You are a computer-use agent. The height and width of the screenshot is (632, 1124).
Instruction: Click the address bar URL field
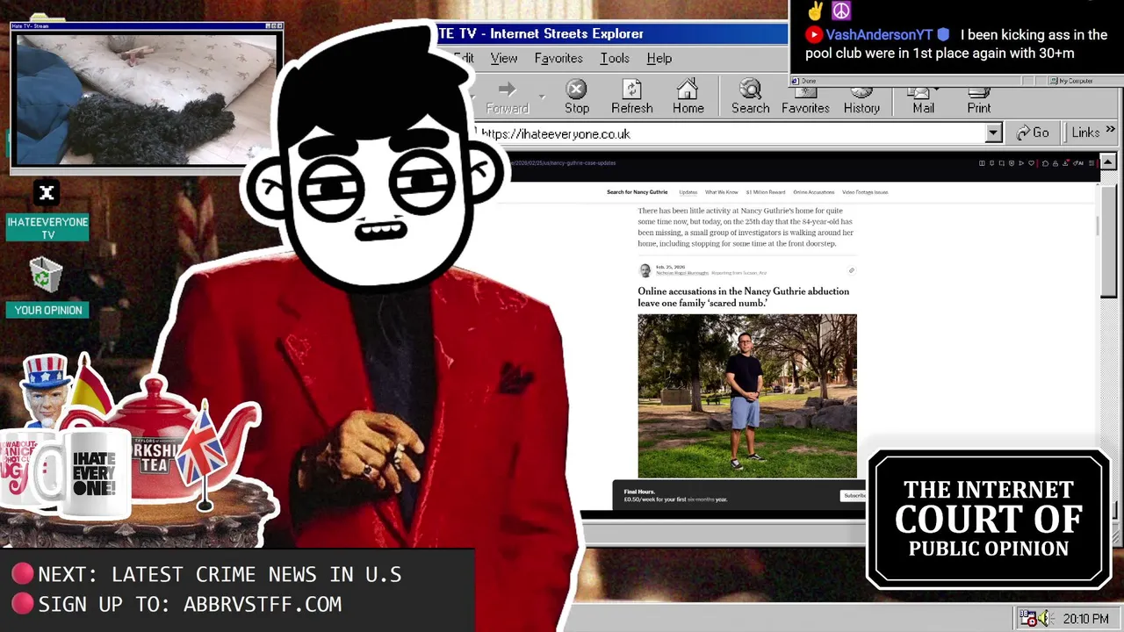[732, 133]
